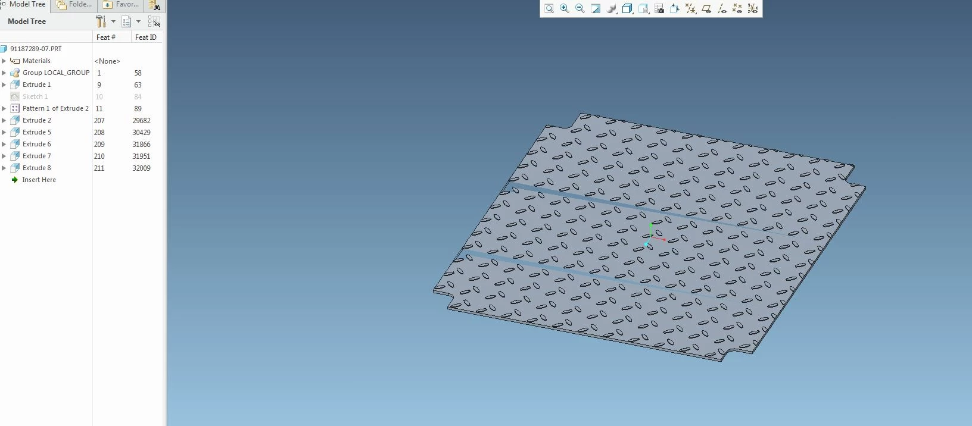Image resolution: width=972 pixels, height=426 pixels.
Task: Click the Pattern 1 grid icon
Action: click(x=15, y=108)
